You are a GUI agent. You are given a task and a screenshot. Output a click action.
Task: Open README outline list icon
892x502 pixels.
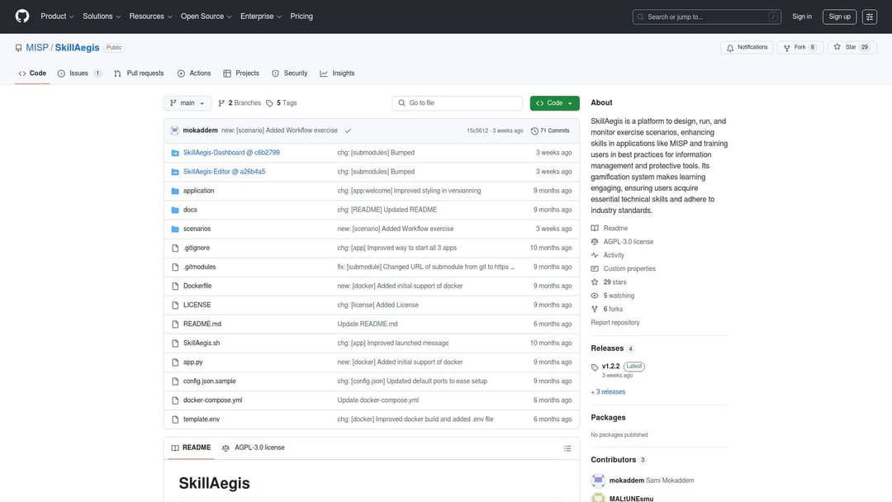pos(567,448)
